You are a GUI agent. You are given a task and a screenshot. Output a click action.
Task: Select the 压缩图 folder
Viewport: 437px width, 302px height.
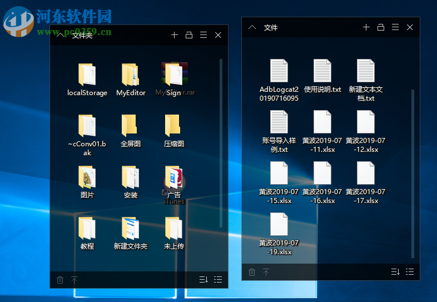point(174,131)
